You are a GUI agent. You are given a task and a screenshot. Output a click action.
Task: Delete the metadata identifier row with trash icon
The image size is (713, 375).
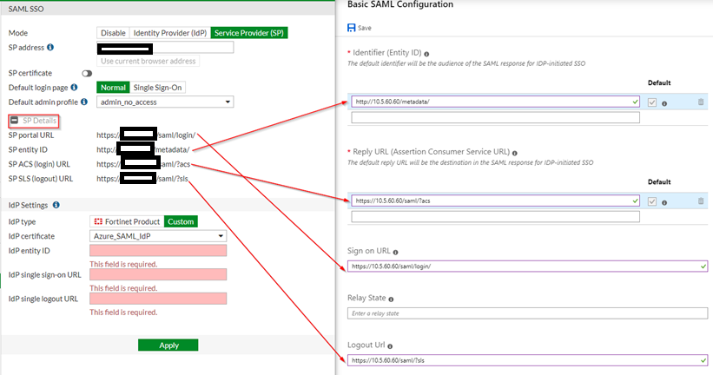[x=701, y=102]
